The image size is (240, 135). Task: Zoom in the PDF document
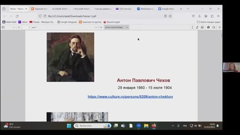[x=101, y=27]
